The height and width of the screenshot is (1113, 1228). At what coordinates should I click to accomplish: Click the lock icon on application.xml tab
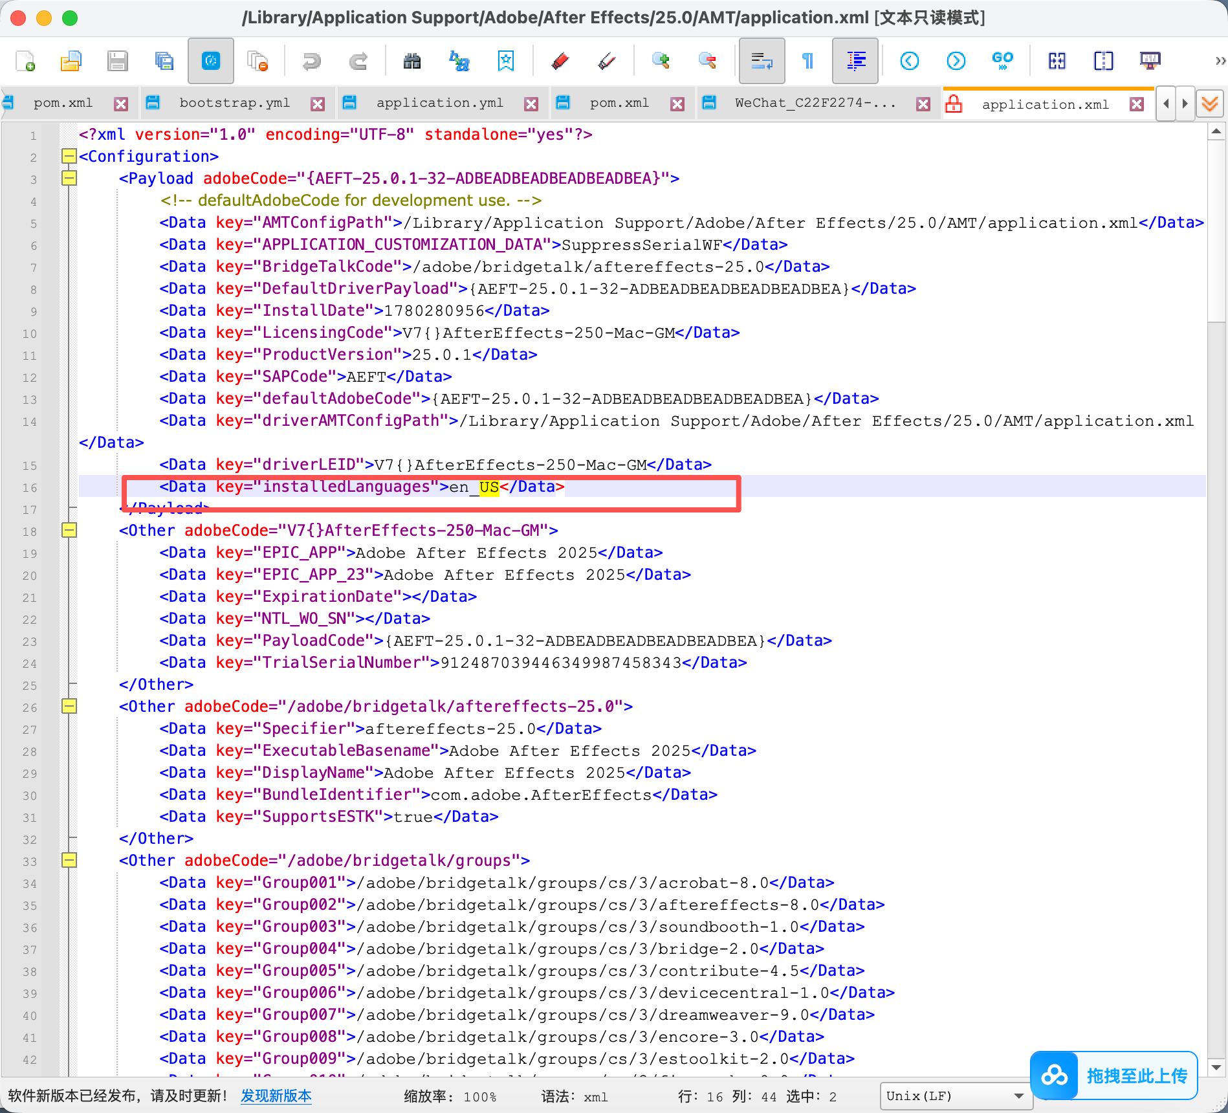pos(954,104)
